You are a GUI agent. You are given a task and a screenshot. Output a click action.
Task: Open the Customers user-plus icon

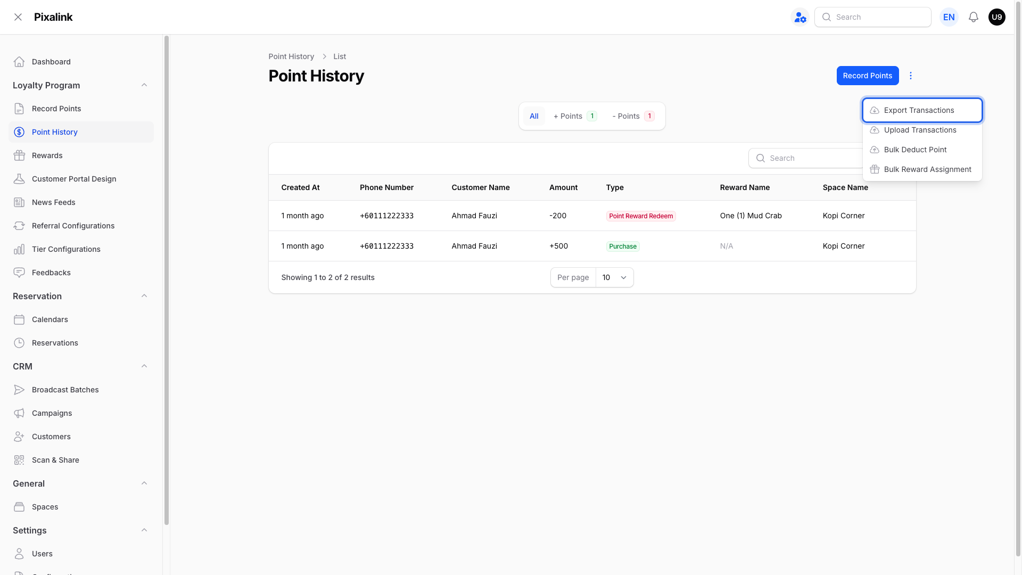coord(19,437)
